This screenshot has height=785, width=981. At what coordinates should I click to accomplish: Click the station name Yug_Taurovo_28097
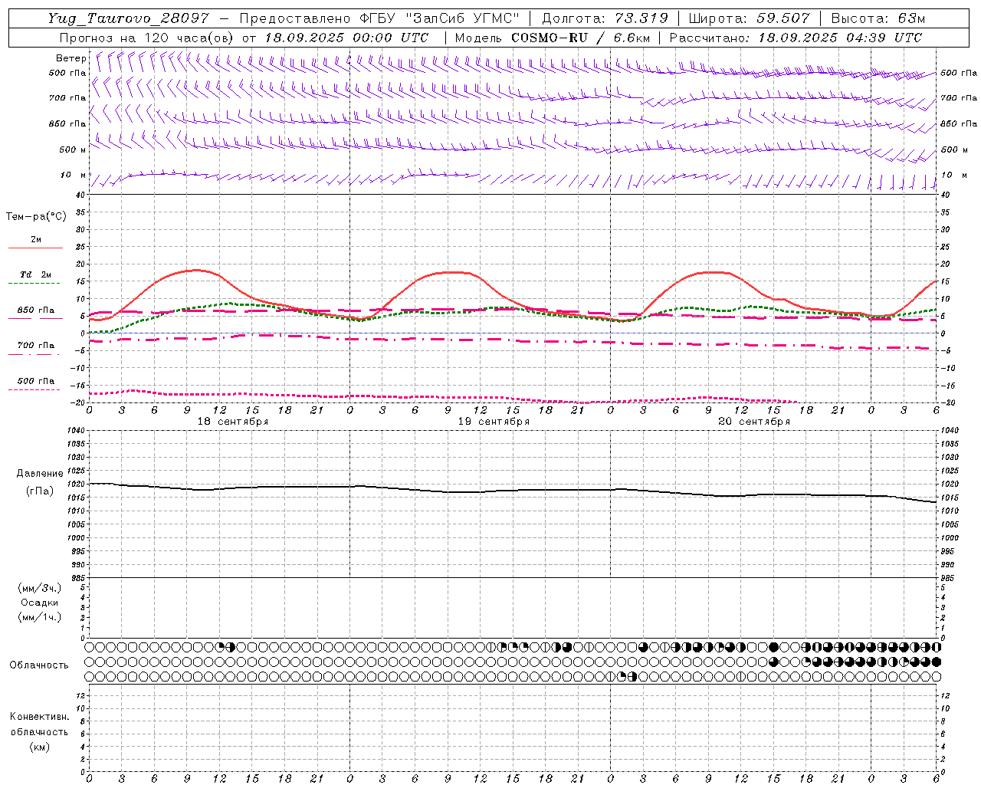[129, 18]
